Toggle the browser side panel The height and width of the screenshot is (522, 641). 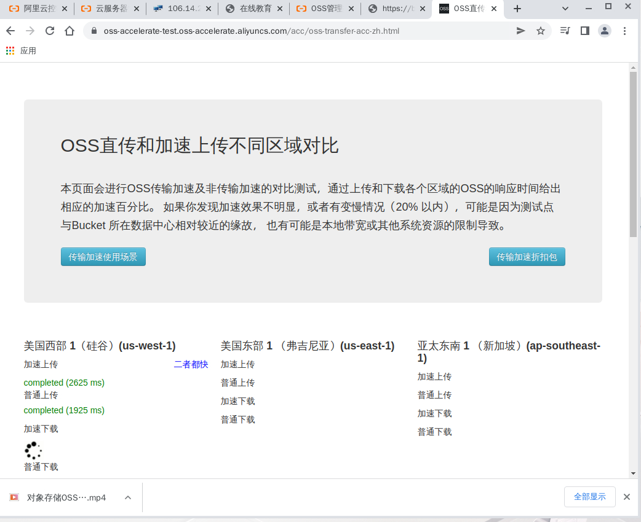(x=585, y=31)
